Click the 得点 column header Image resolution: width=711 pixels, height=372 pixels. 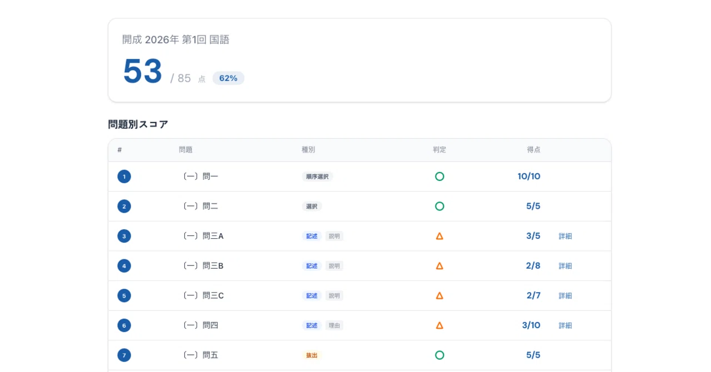coord(534,150)
